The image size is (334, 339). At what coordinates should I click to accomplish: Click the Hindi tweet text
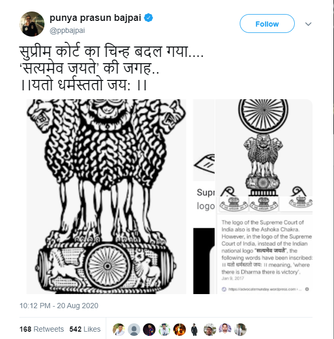click(x=112, y=68)
